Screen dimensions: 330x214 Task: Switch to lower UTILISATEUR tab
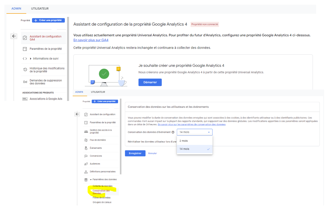coord(98,92)
